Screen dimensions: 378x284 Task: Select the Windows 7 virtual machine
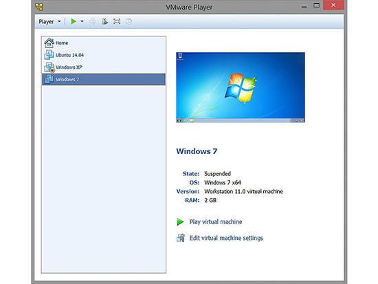click(104, 79)
